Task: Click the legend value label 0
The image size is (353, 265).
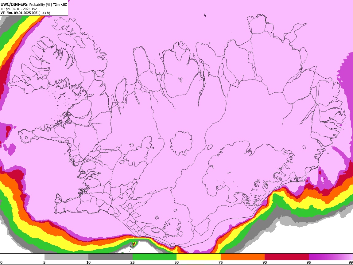Action: pyautogui.click(x=2, y=262)
